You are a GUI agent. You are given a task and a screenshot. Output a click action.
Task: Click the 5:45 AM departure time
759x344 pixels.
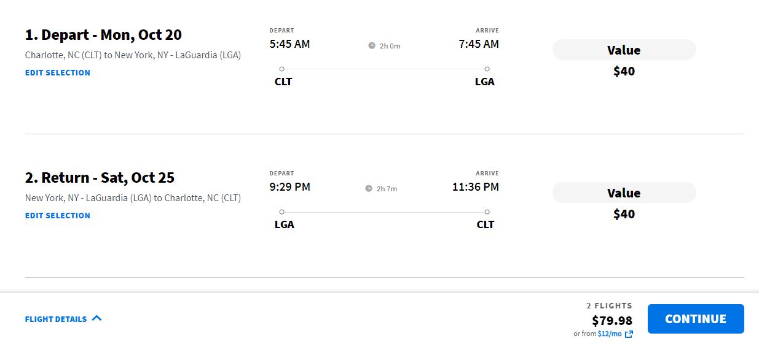coord(289,44)
